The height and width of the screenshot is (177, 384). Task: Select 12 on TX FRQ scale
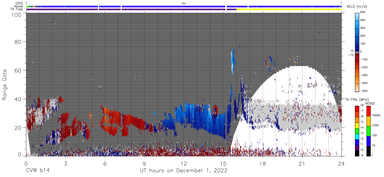(362, 139)
